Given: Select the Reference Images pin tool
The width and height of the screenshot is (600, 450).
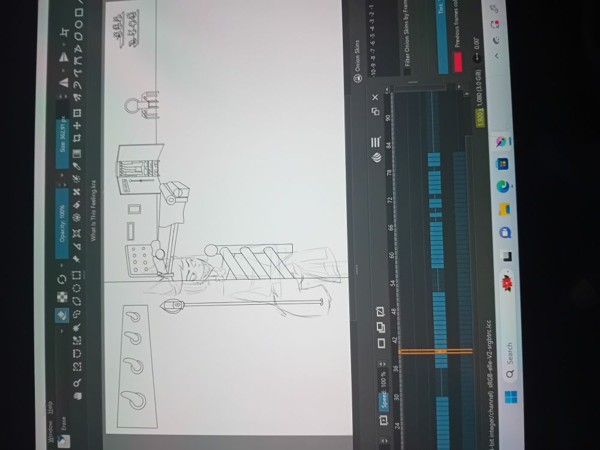Looking at the screenshot, I should coord(77,259).
